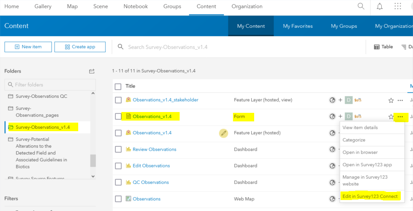Favorite Observations_v1.4_stakeholder with the star
This screenshot has height=211, width=413.
tap(391, 100)
